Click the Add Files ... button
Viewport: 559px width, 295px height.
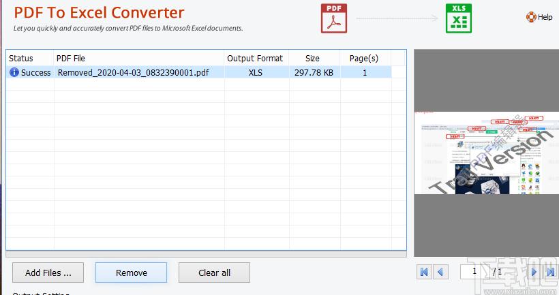tap(48, 273)
